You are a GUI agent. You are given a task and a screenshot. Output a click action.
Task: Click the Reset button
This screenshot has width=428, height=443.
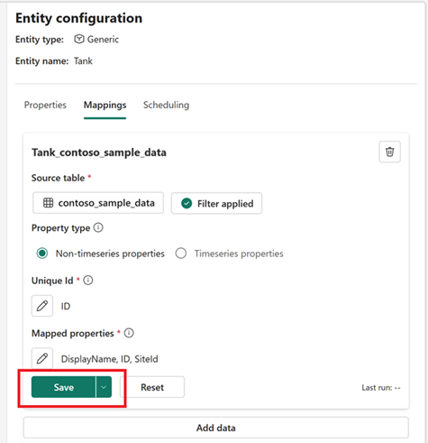(x=152, y=387)
